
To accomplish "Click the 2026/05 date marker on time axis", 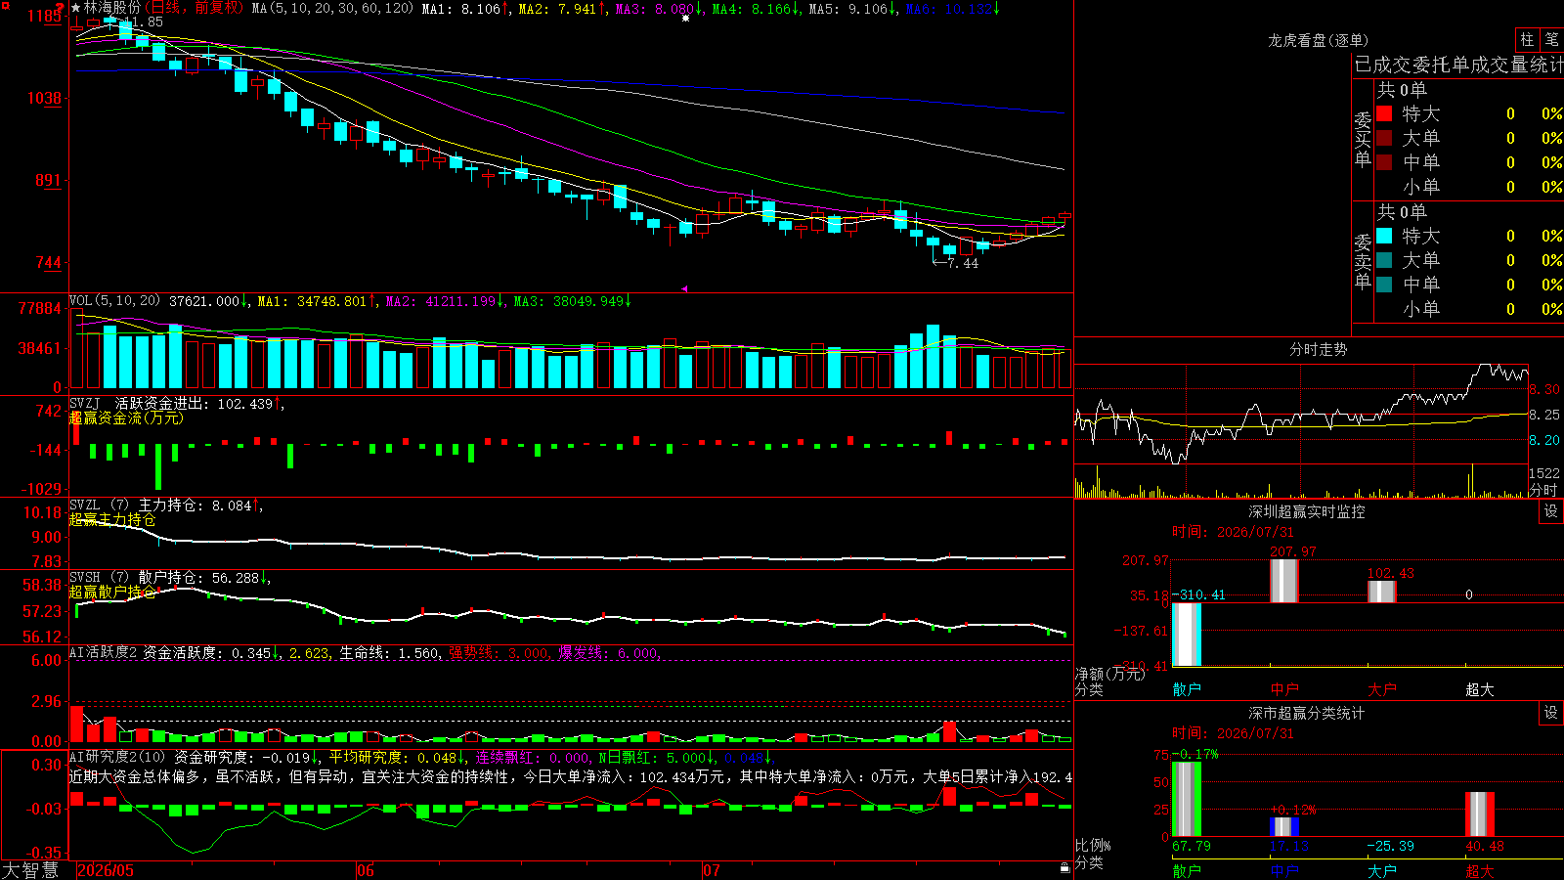I will (x=106, y=870).
